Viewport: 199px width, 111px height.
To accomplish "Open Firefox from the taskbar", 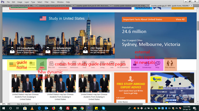I will point(54,108).
